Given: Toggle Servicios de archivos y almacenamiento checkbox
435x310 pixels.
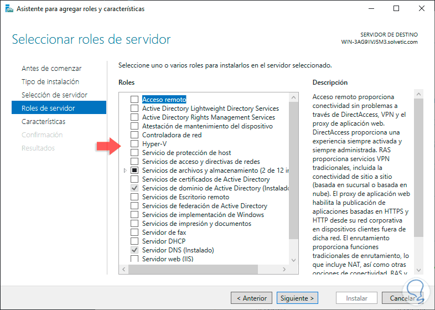Looking at the screenshot, I should (x=134, y=170).
